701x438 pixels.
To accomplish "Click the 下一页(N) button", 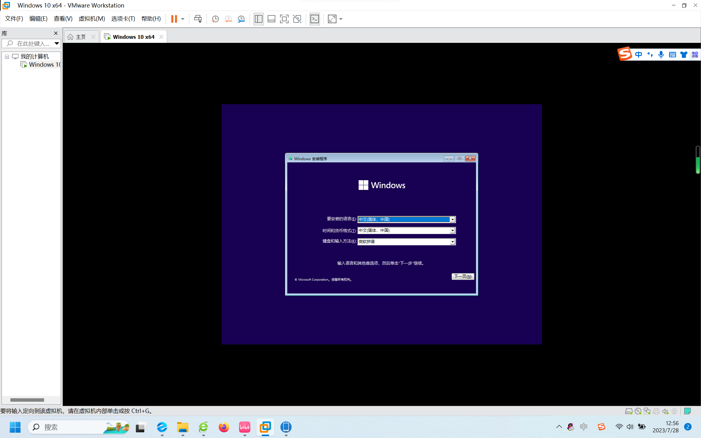I will pyautogui.click(x=463, y=277).
